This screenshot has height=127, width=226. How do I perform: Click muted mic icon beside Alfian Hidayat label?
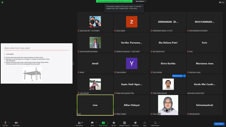coord(115,114)
